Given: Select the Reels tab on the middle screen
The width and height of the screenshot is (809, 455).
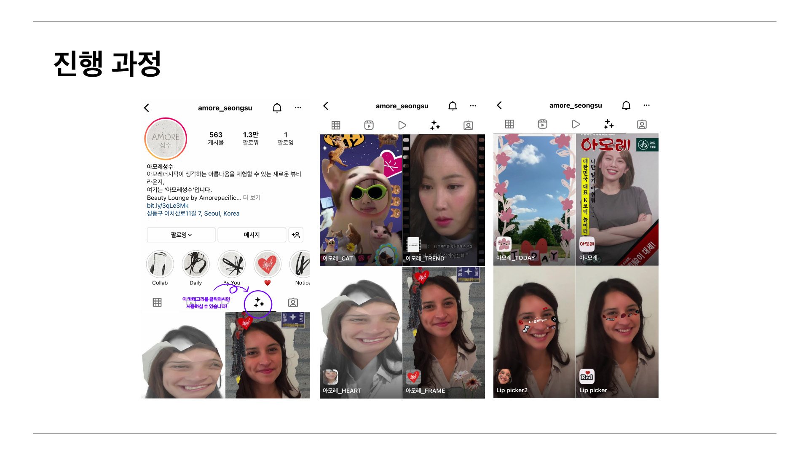Looking at the screenshot, I should point(369,125).
